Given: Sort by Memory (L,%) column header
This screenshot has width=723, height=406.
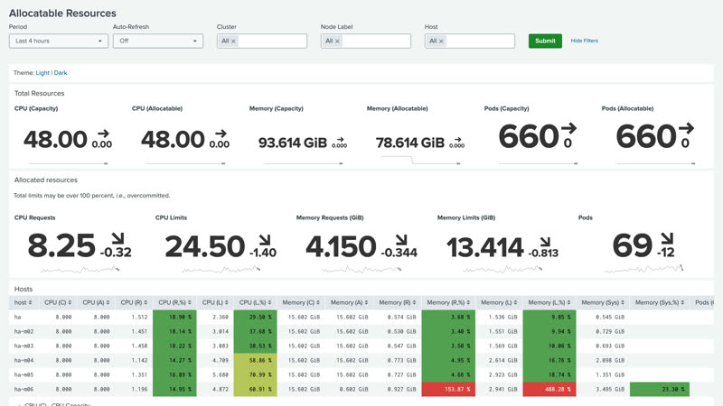Looking at the screenshot, I should tap(549, 302).
